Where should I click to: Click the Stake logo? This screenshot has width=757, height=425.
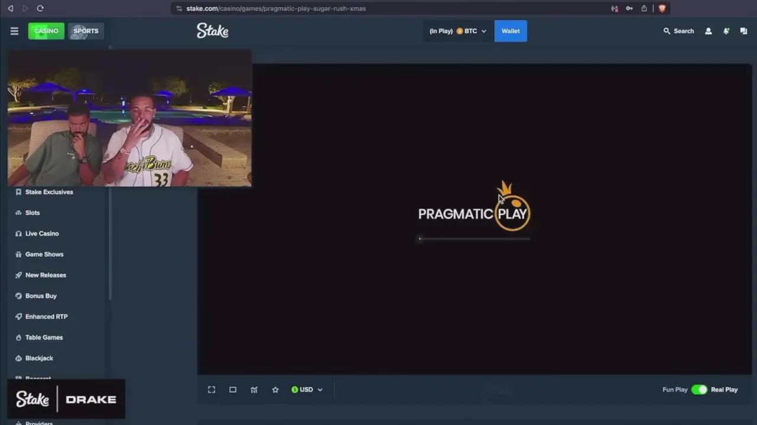coord(212,31)
